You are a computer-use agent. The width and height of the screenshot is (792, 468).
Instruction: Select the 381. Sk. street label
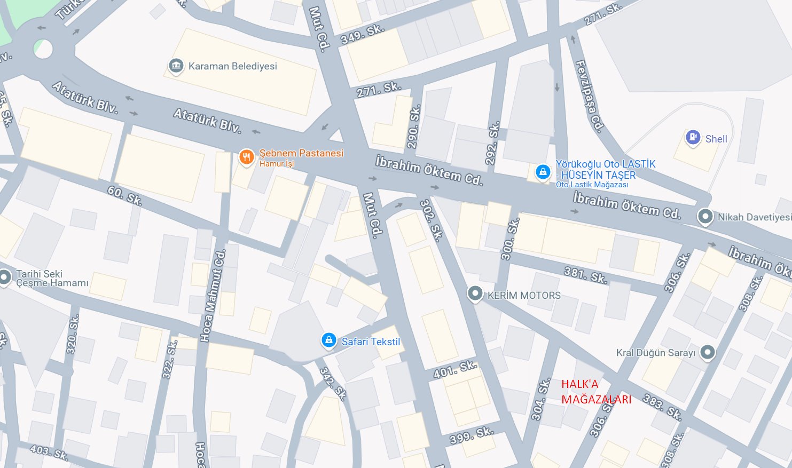click(x=585, y=275)
